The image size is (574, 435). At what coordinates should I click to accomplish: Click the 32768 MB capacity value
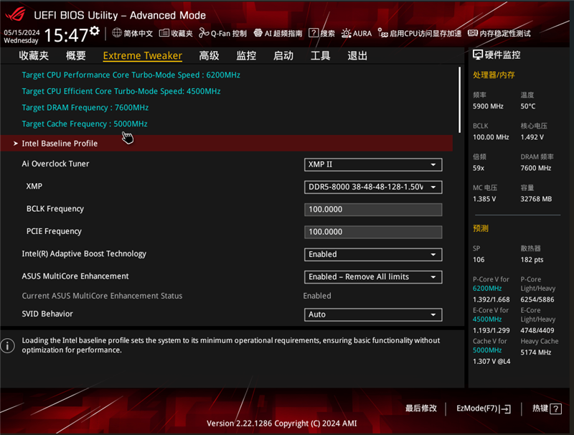coord(536,199)
